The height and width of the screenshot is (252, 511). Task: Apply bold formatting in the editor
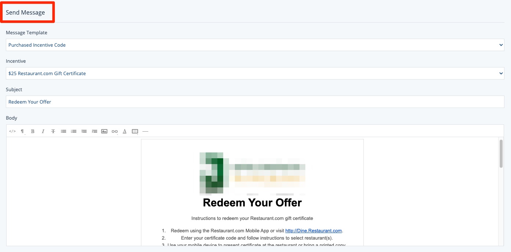pyautogui.click(x=33, y=131)
